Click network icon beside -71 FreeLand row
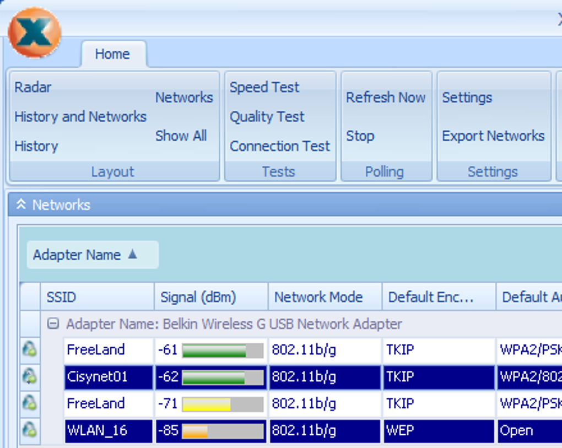The image size is (562, 448). click(29, 402)
